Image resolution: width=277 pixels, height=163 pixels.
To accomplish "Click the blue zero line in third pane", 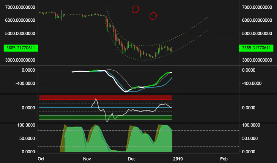I will (x=106, y=108).
